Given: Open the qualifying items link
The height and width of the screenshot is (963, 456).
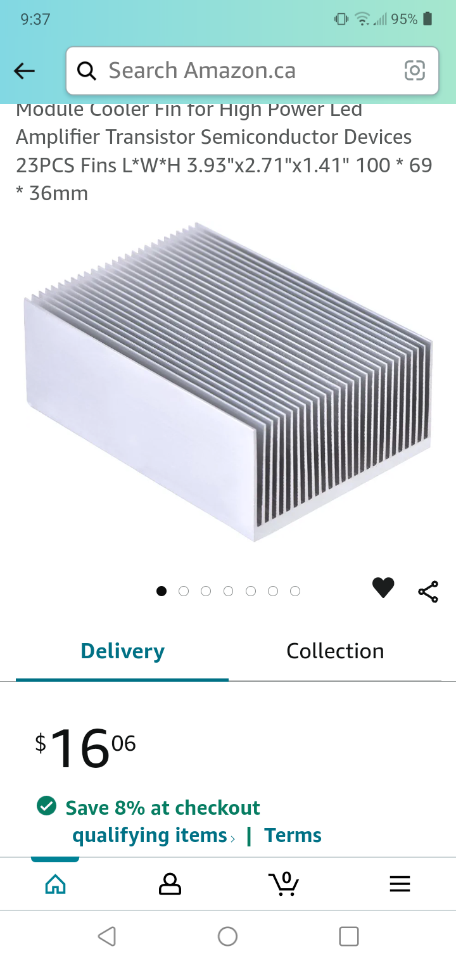Looking at the screenshot, I should pyautogui.click(x=150, y=835).
